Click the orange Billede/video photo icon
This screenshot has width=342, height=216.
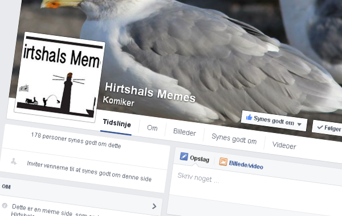pyautogui.click(x=223, y=161)
